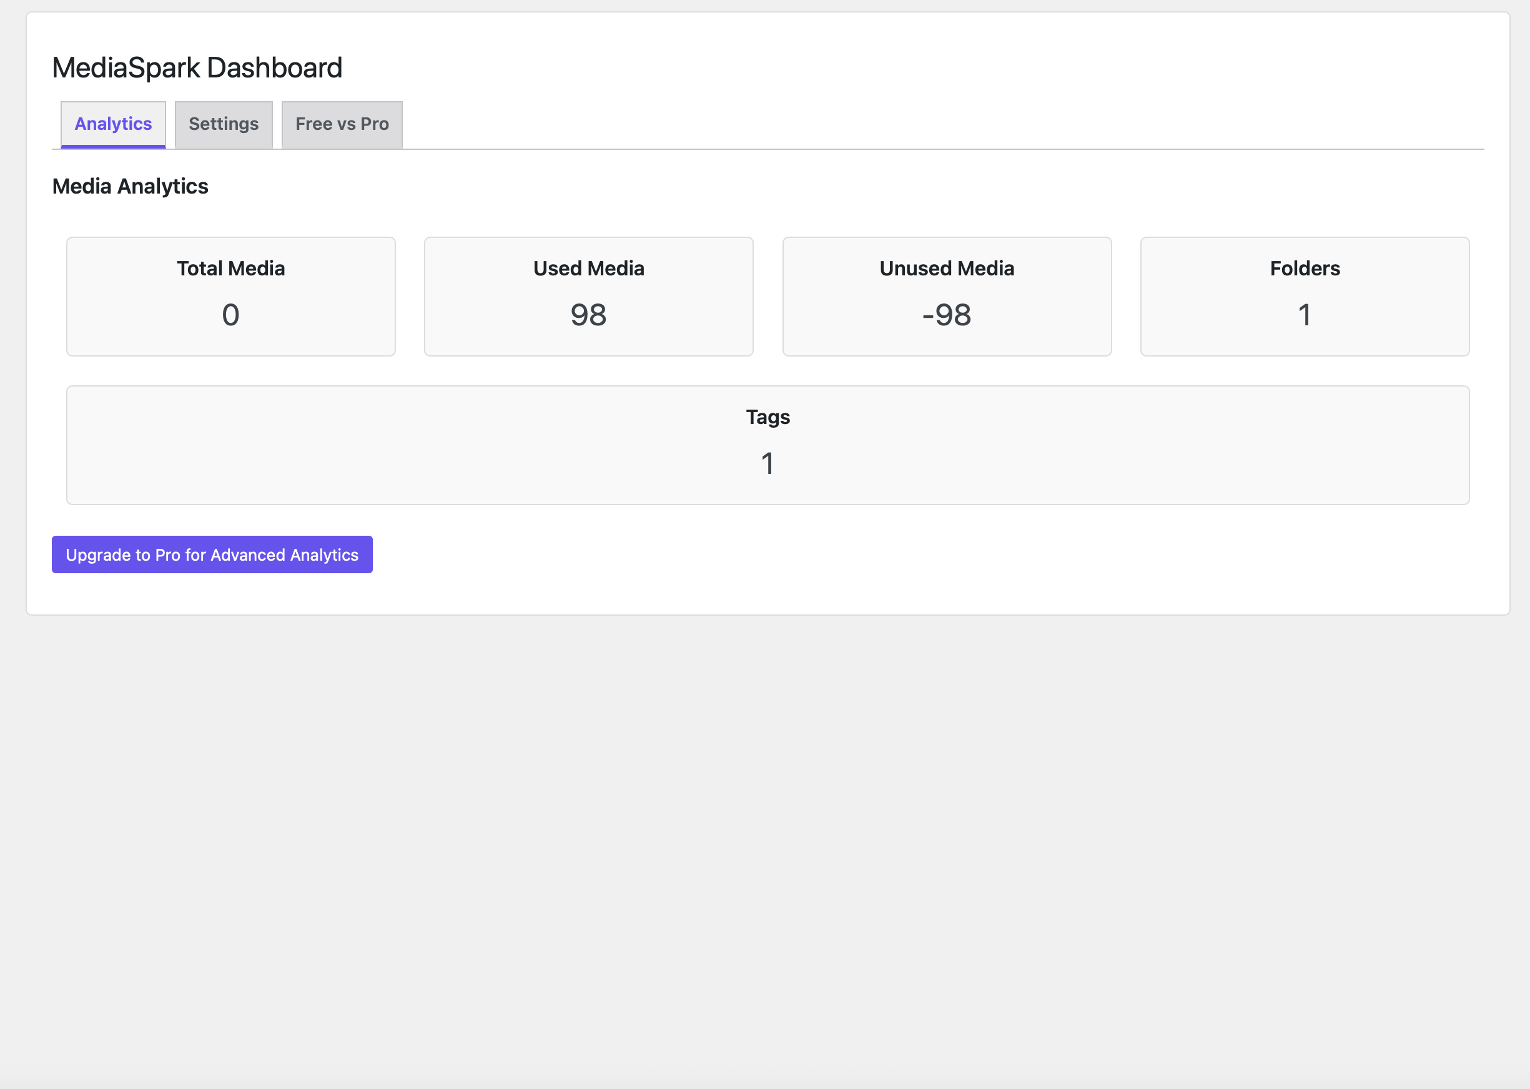Click the Unused Media card showing -98
This screenshot has width=1530, height=1089.
click(947, 296)
